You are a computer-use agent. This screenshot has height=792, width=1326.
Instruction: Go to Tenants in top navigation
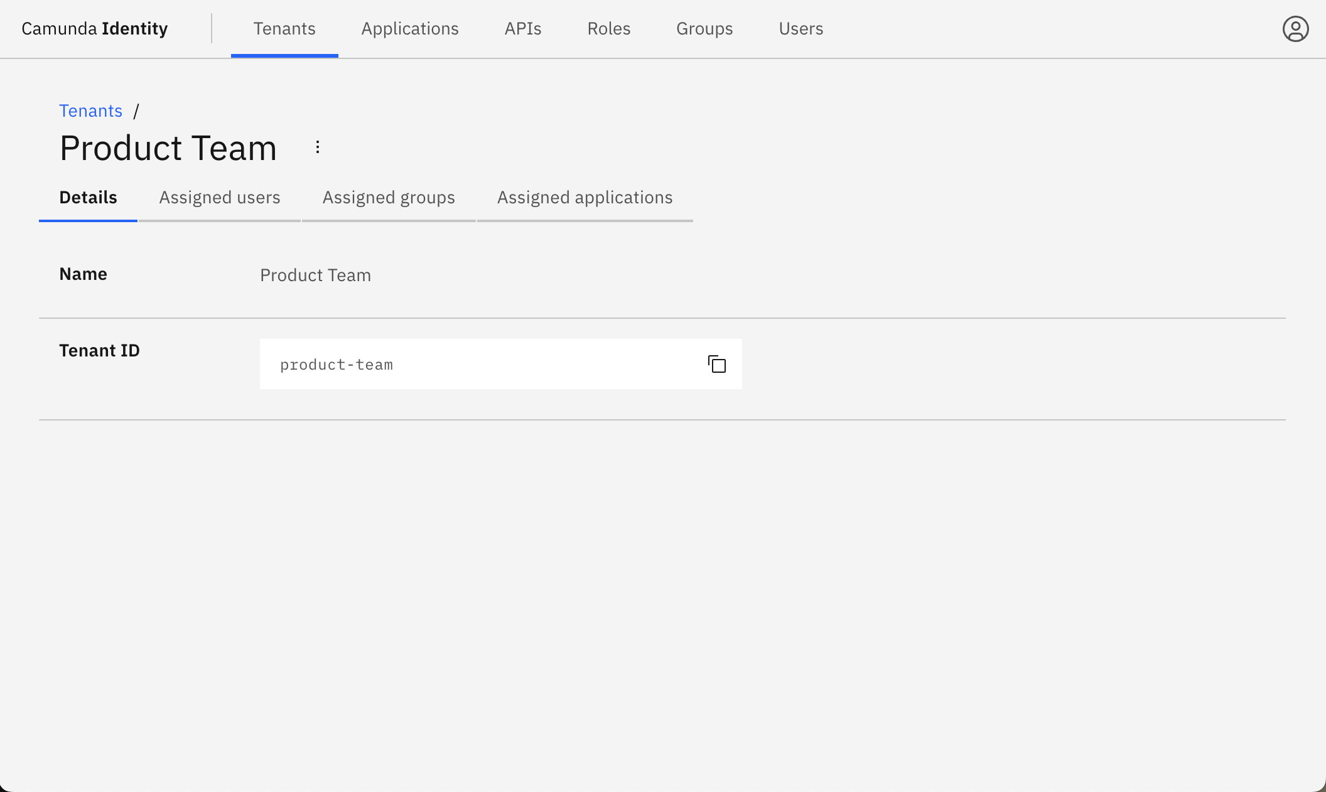click(284, 29)
